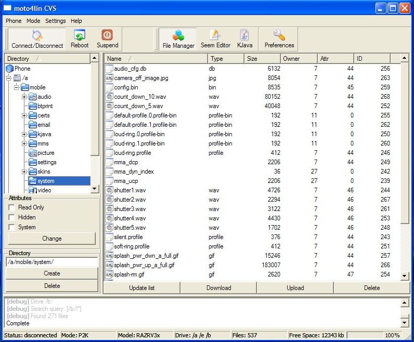
Task: Open the Settings menu
Action: (56, 21)
